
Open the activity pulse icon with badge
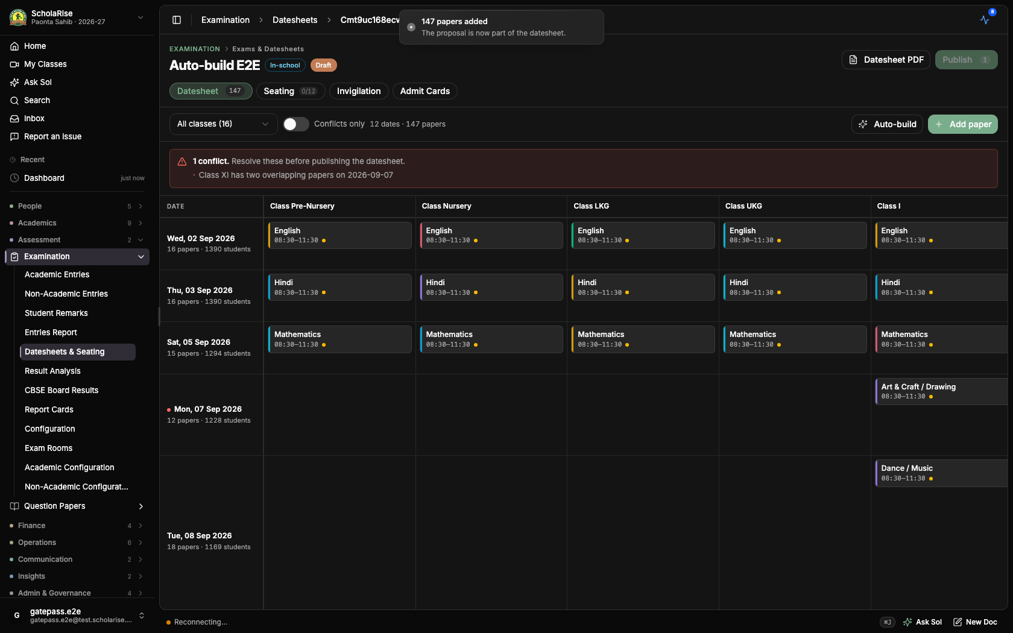click(x=985, y=20)
